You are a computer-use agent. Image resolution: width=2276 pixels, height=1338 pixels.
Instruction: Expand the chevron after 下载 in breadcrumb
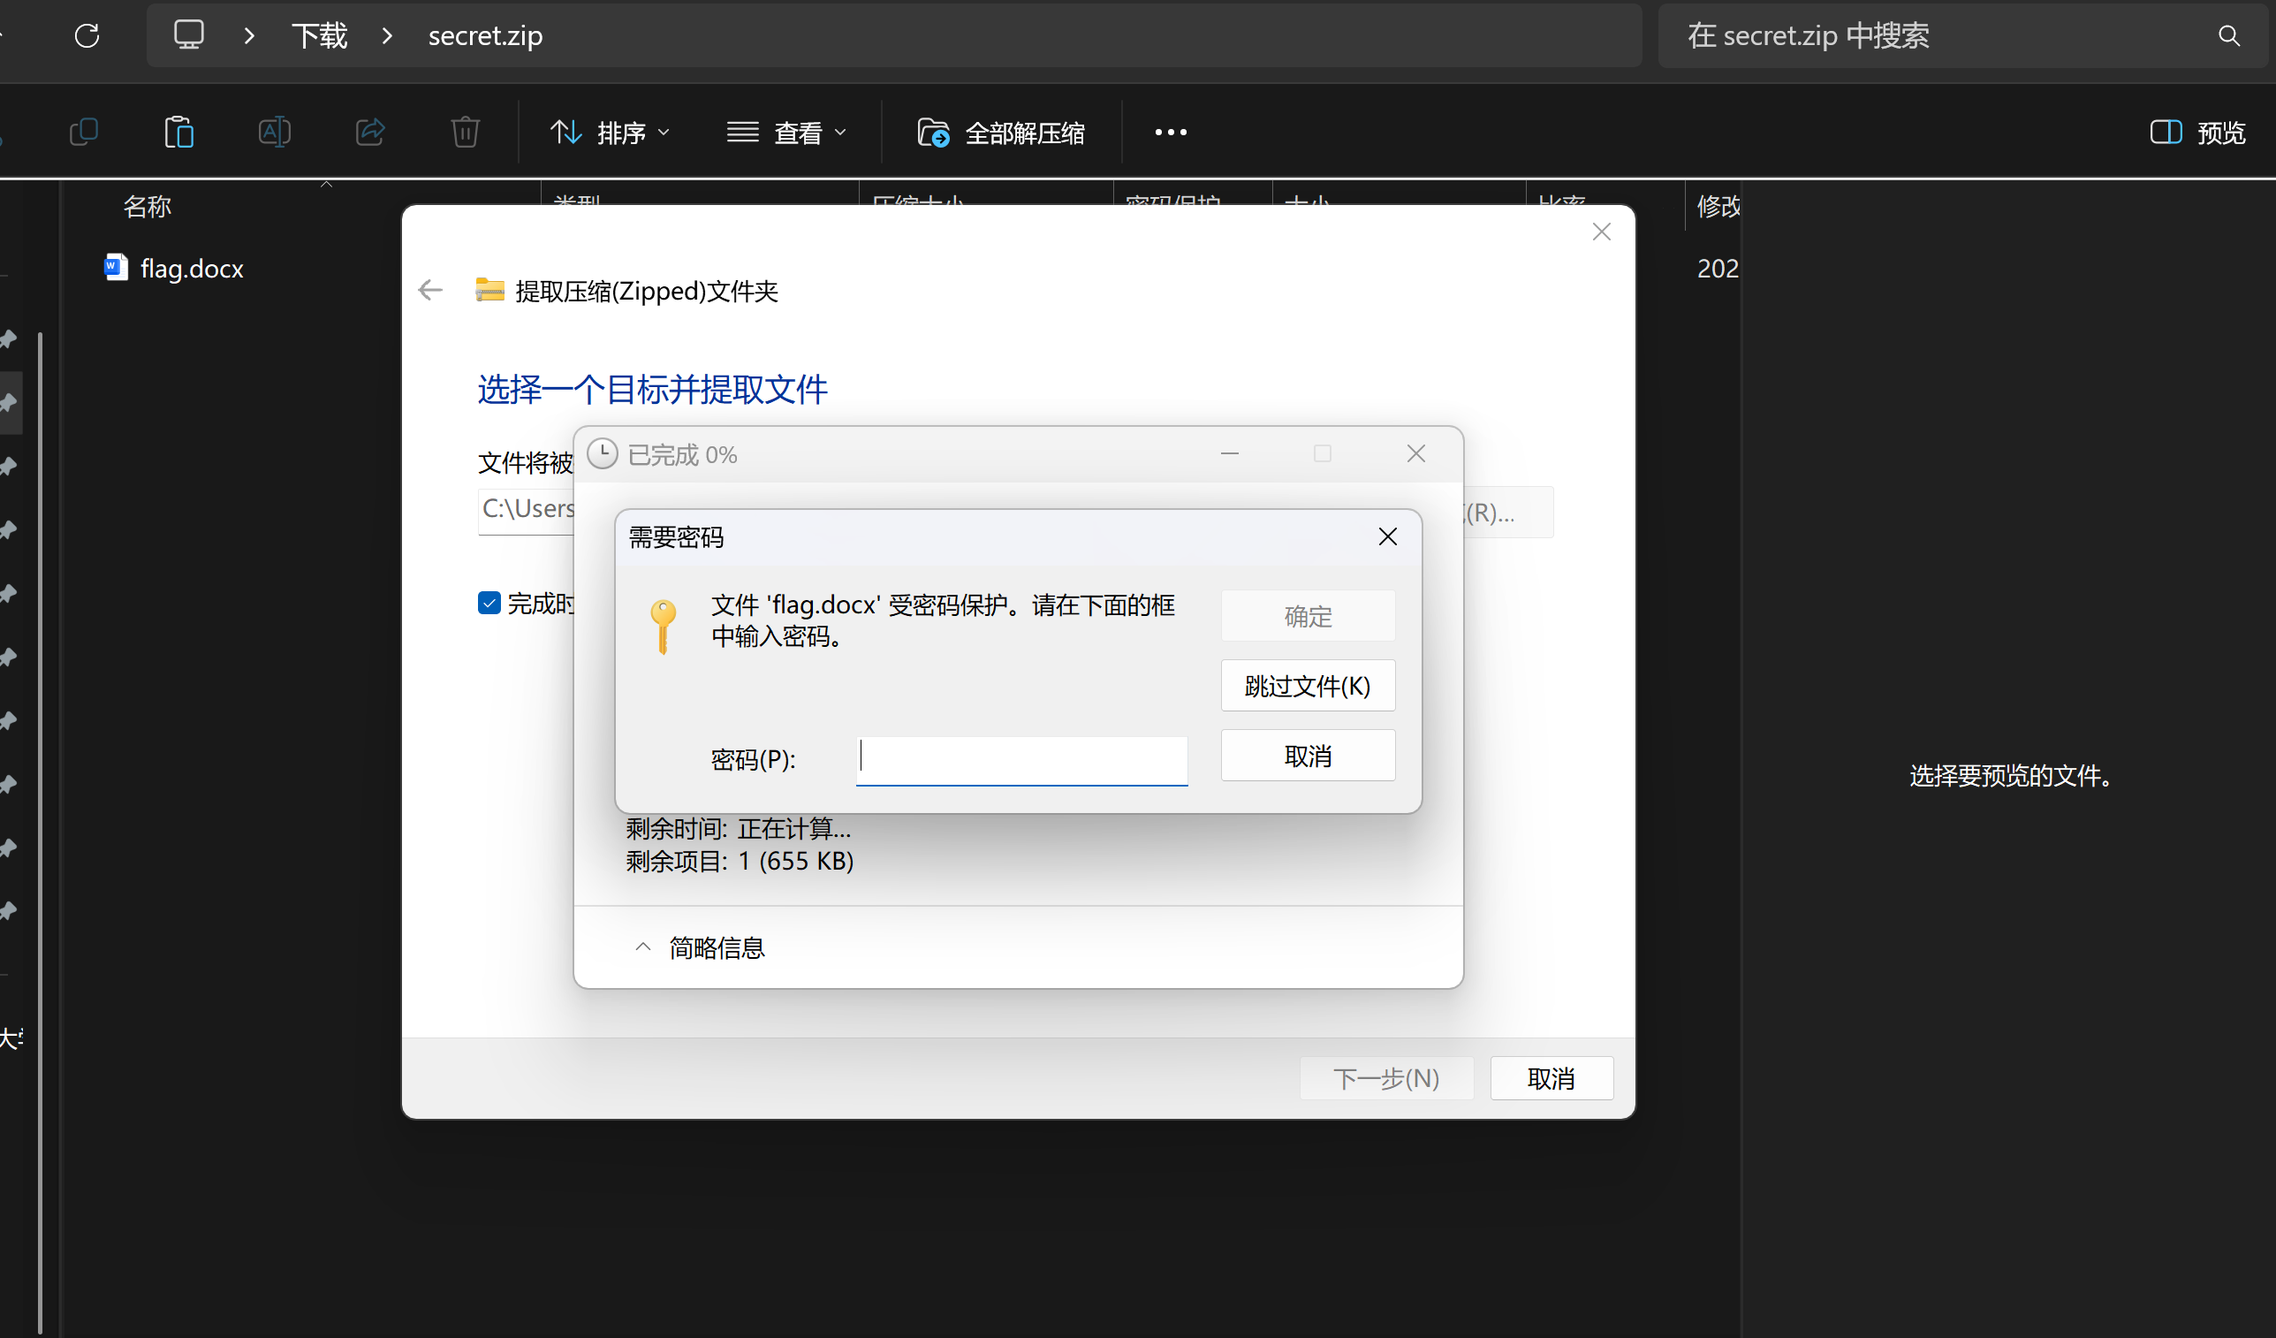(x=388, y=36)
